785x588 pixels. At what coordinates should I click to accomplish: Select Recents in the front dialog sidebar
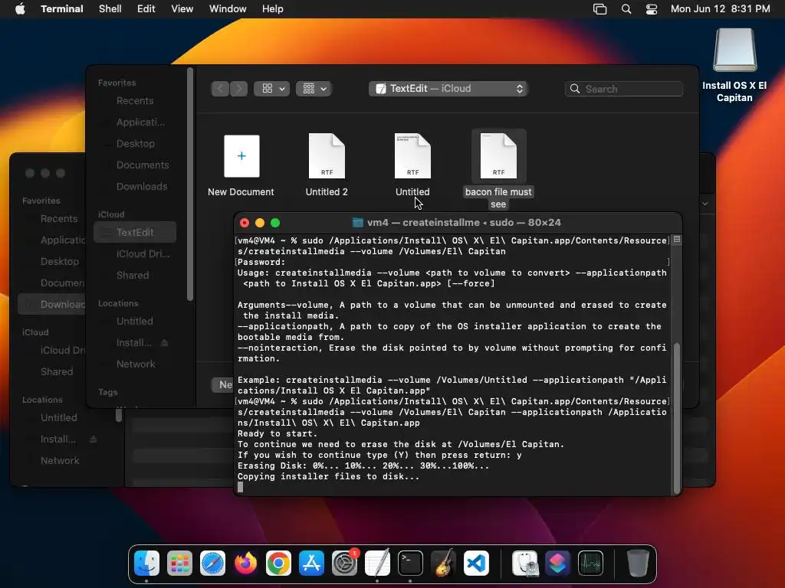tap(135, 100)
